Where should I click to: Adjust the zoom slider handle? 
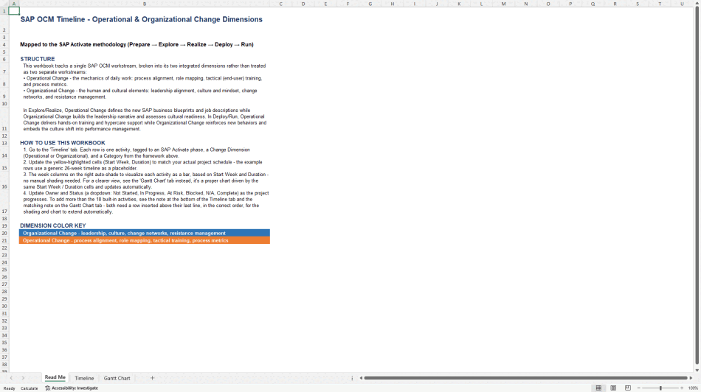660,388
